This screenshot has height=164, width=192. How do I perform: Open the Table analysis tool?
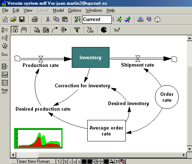pyautogui.click(x=5, y=83)
